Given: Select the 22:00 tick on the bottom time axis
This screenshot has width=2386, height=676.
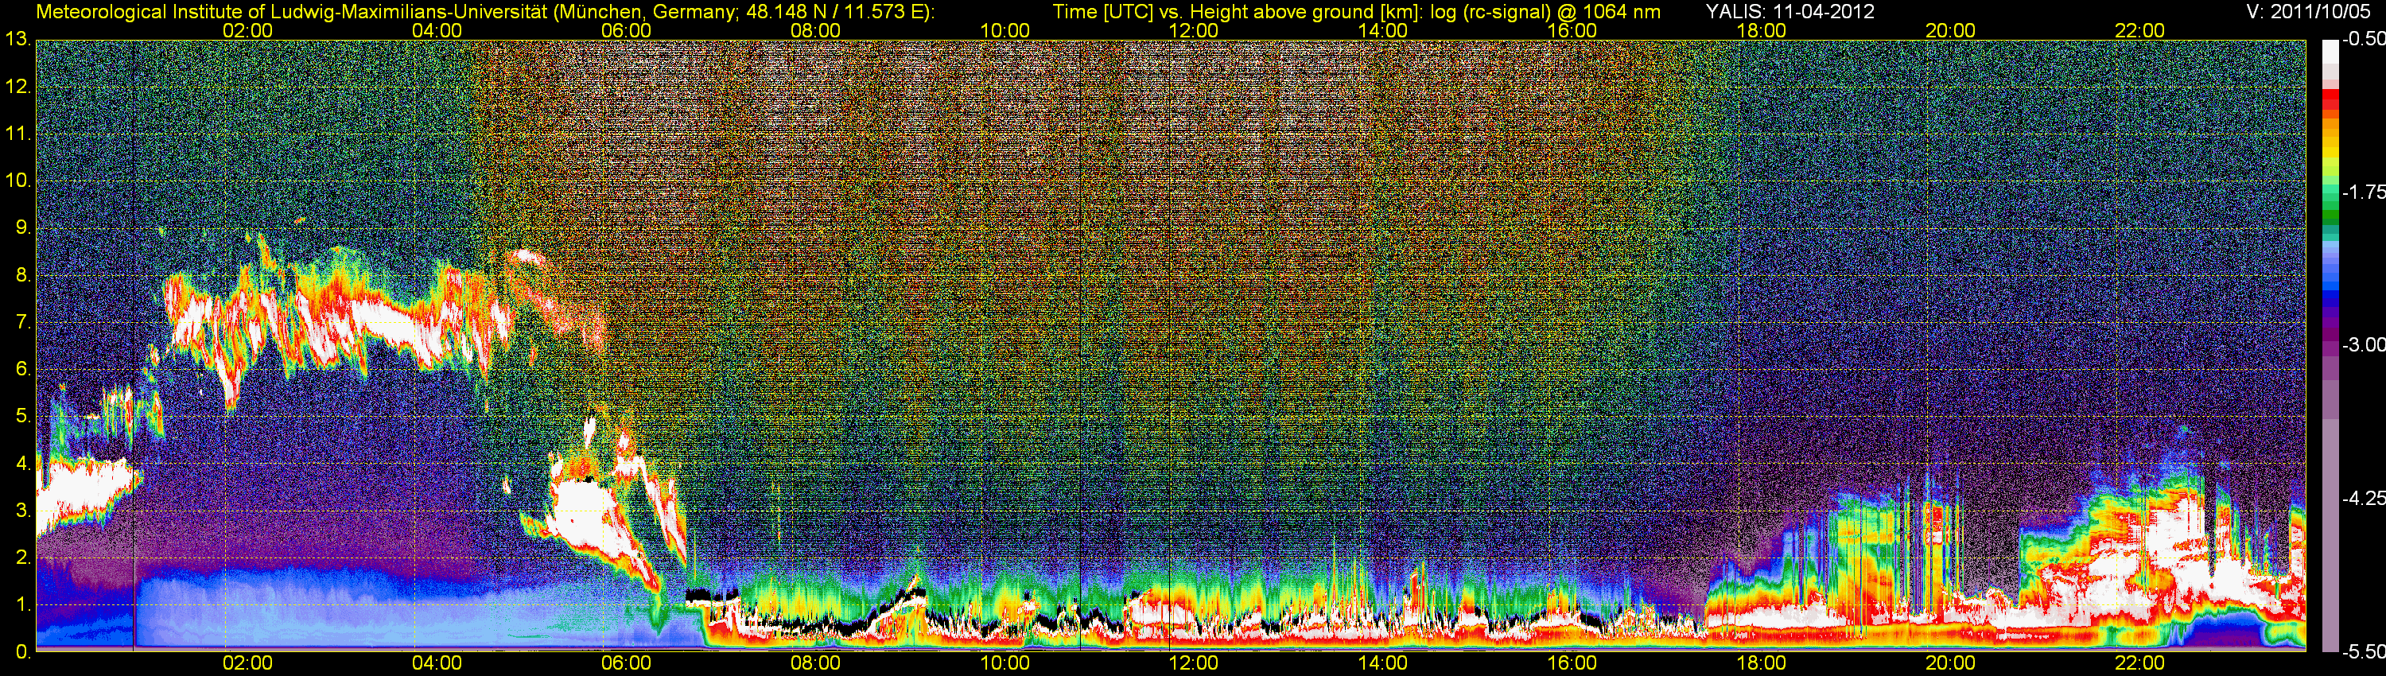Looking at the screenshot, I should click(2139, 663).
